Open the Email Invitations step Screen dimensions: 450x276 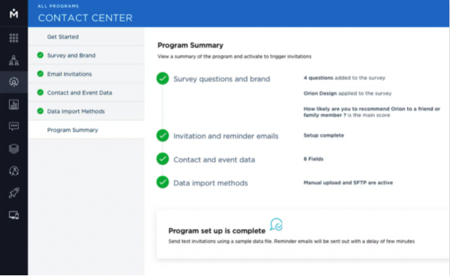[69, 74]
